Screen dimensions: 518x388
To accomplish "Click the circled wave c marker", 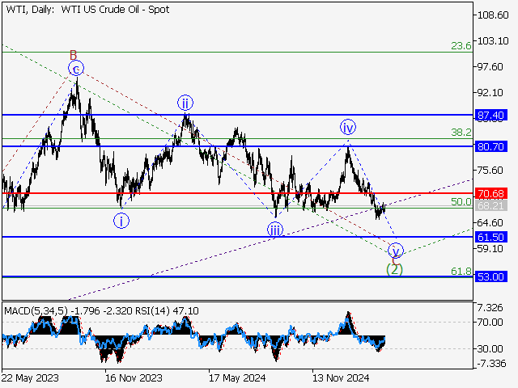I will [x=74, y=68].
